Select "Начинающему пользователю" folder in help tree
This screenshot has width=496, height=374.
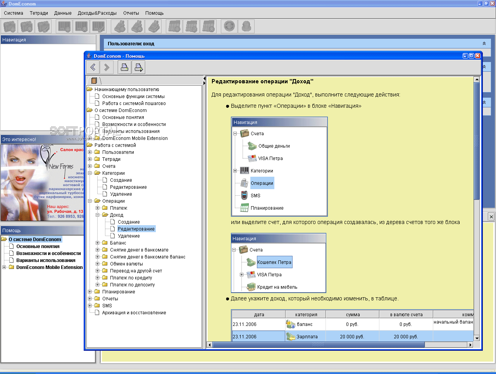point(127,90)
